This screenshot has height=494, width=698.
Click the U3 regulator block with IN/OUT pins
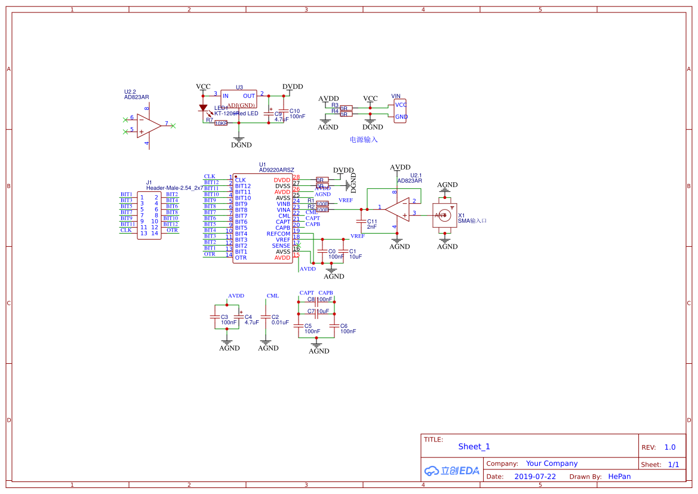tap(239, 99)
